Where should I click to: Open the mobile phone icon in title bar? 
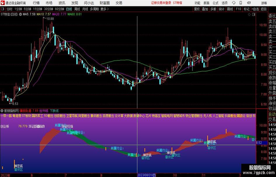[x=241, y=3]
